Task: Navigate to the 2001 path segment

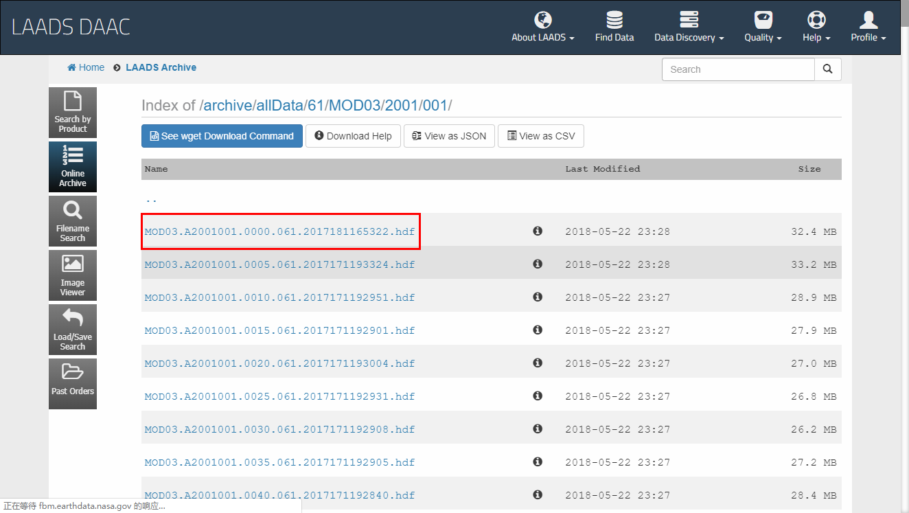Action: tap(400, 106)
